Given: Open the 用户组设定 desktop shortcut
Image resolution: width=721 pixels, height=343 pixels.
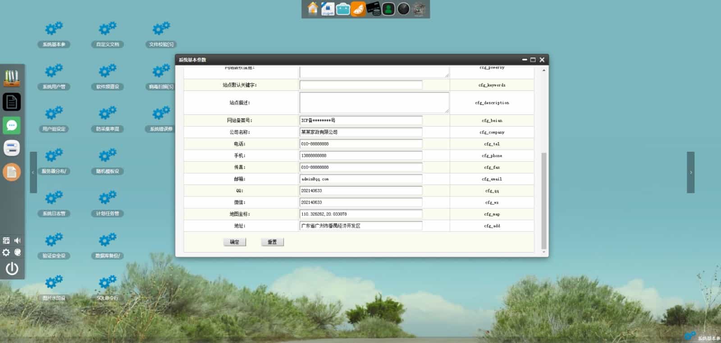Looking at the screenshot, I should [x=54, y=119].
